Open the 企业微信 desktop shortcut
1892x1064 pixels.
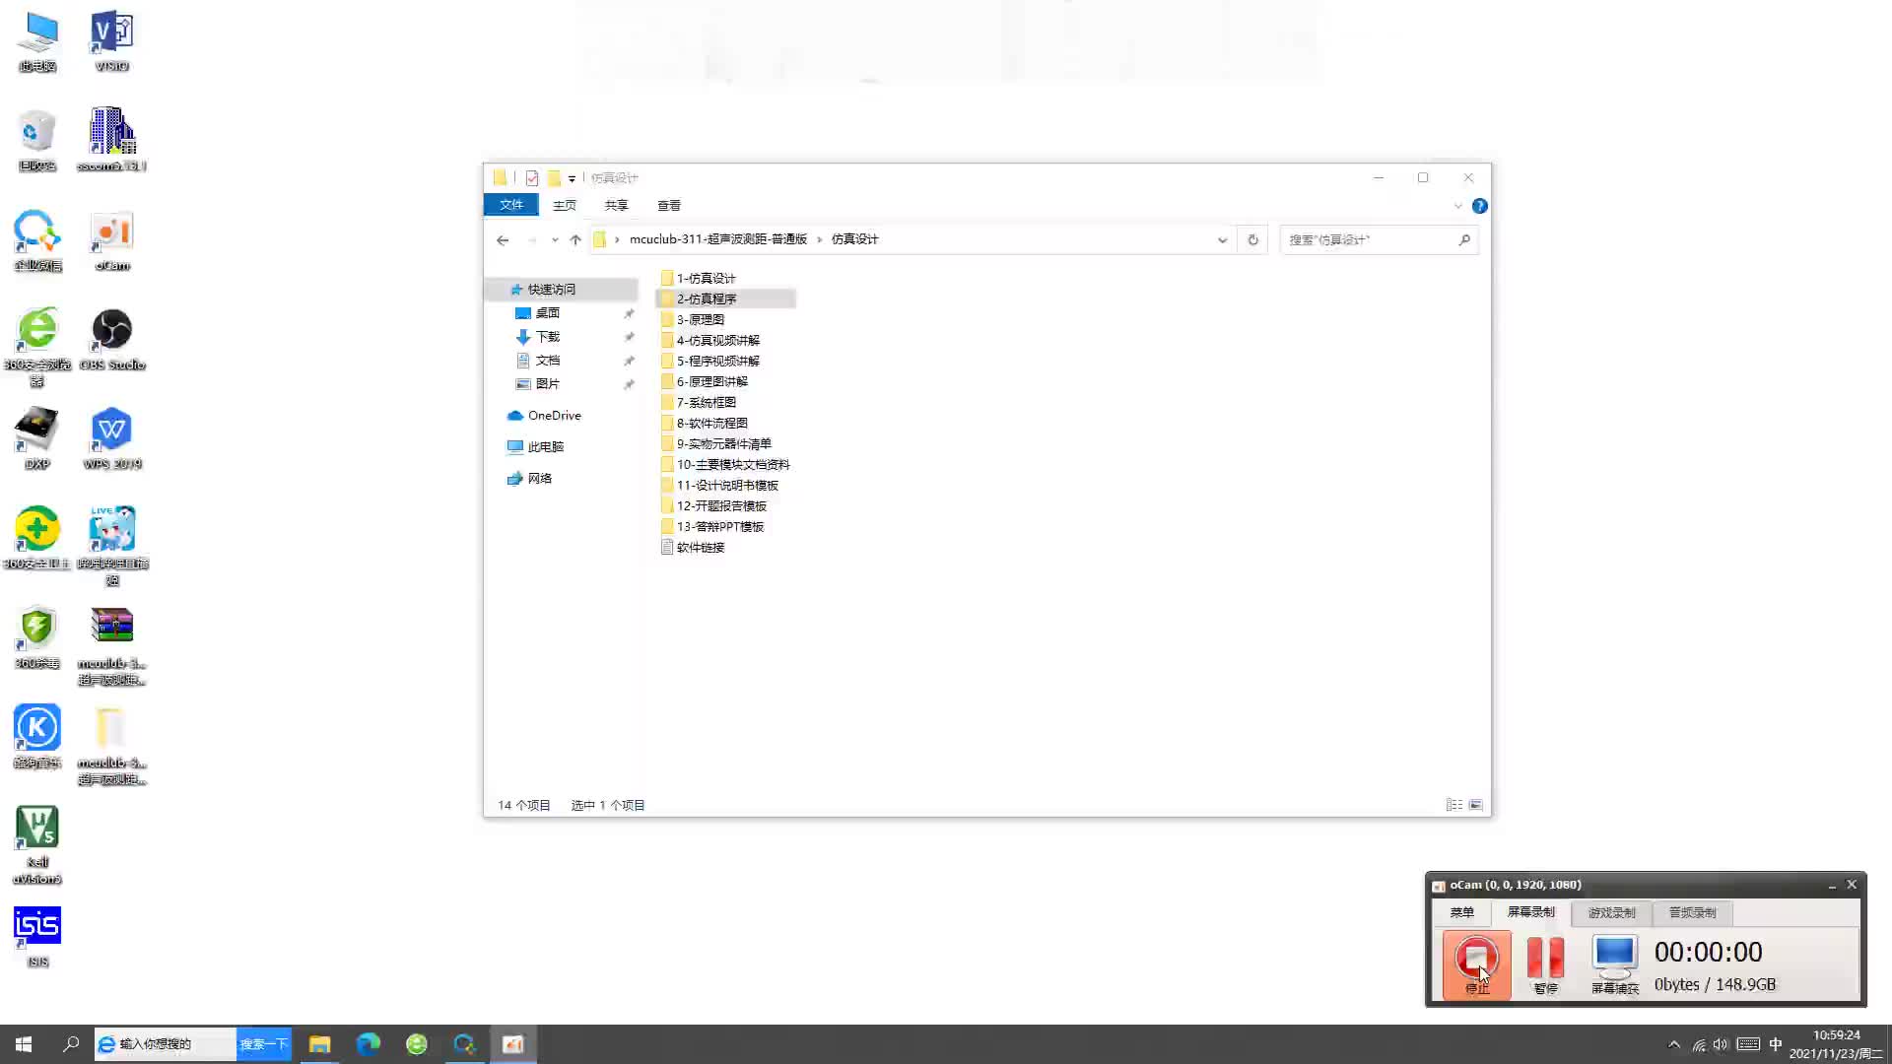click(x=37, y=239)
